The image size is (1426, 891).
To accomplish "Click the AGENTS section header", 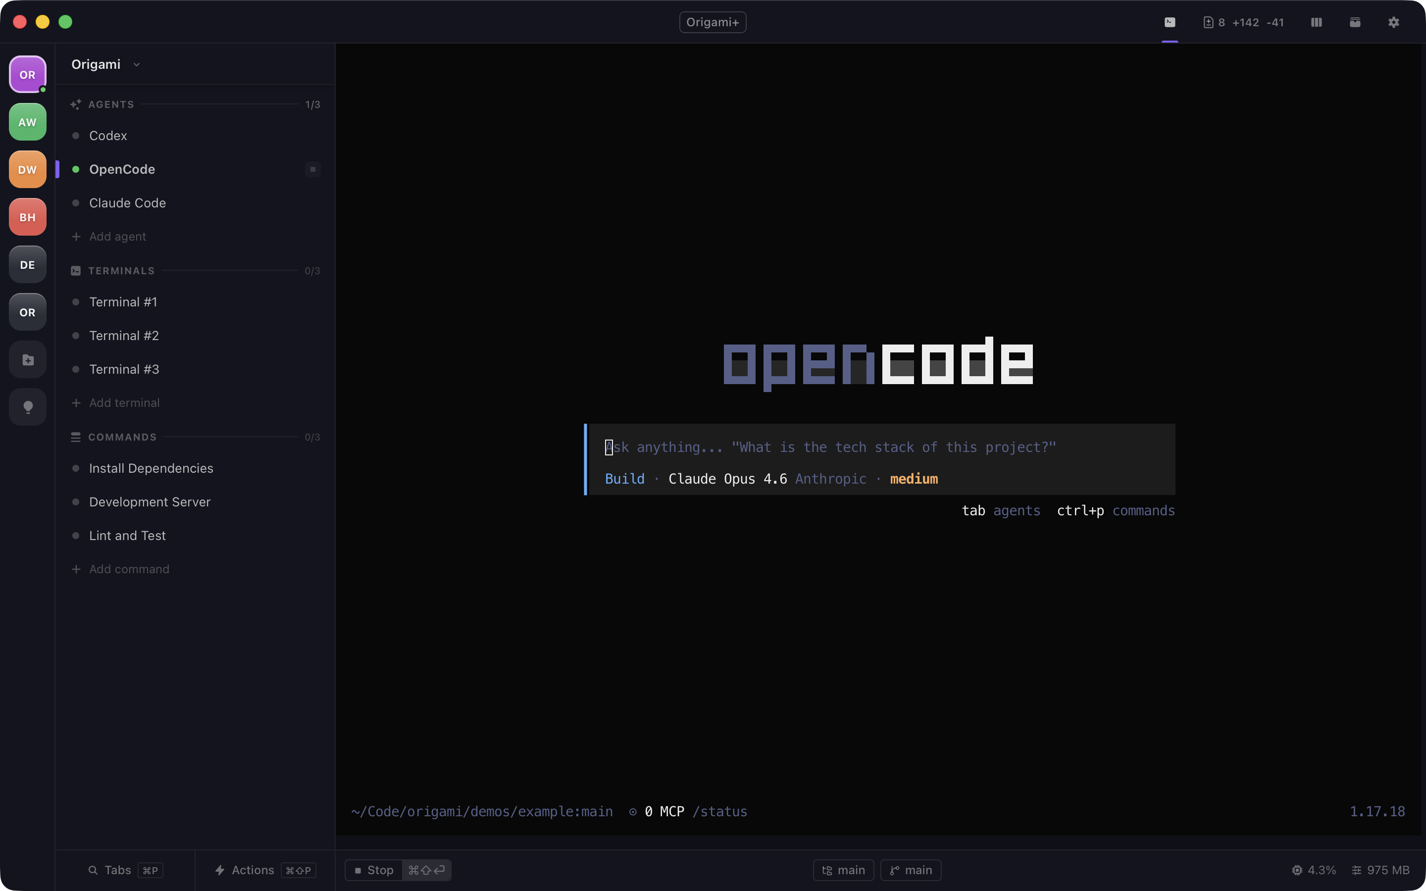I will [111, 104].
